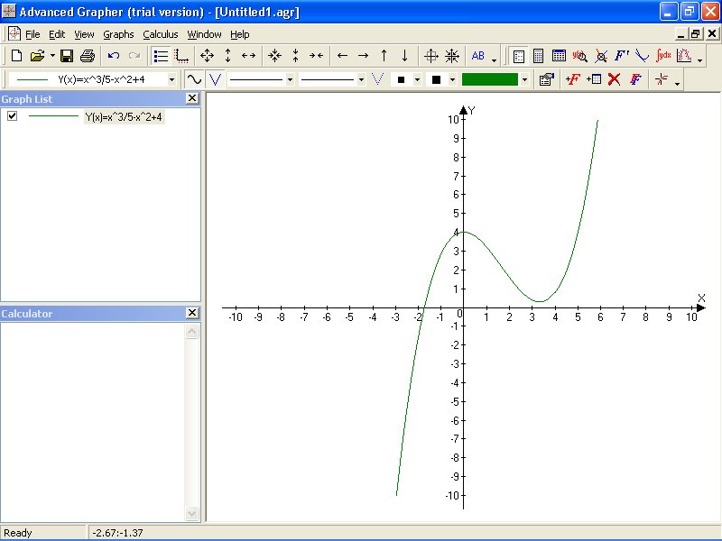The image size is (722, 541).
Task: Draw a tangent line with the tangent icon
Action: pyautogui.click(x=643, y=56)
